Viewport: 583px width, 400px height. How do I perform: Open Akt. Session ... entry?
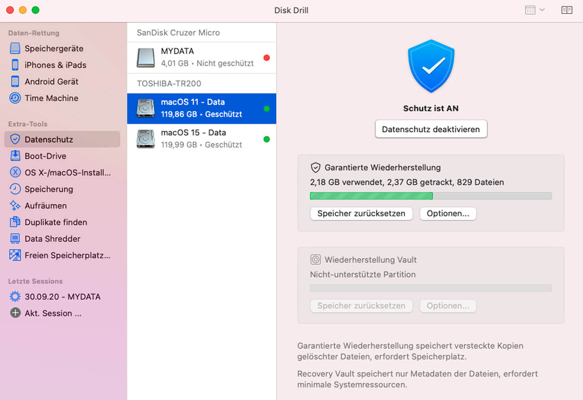click(x=62, y=313)
